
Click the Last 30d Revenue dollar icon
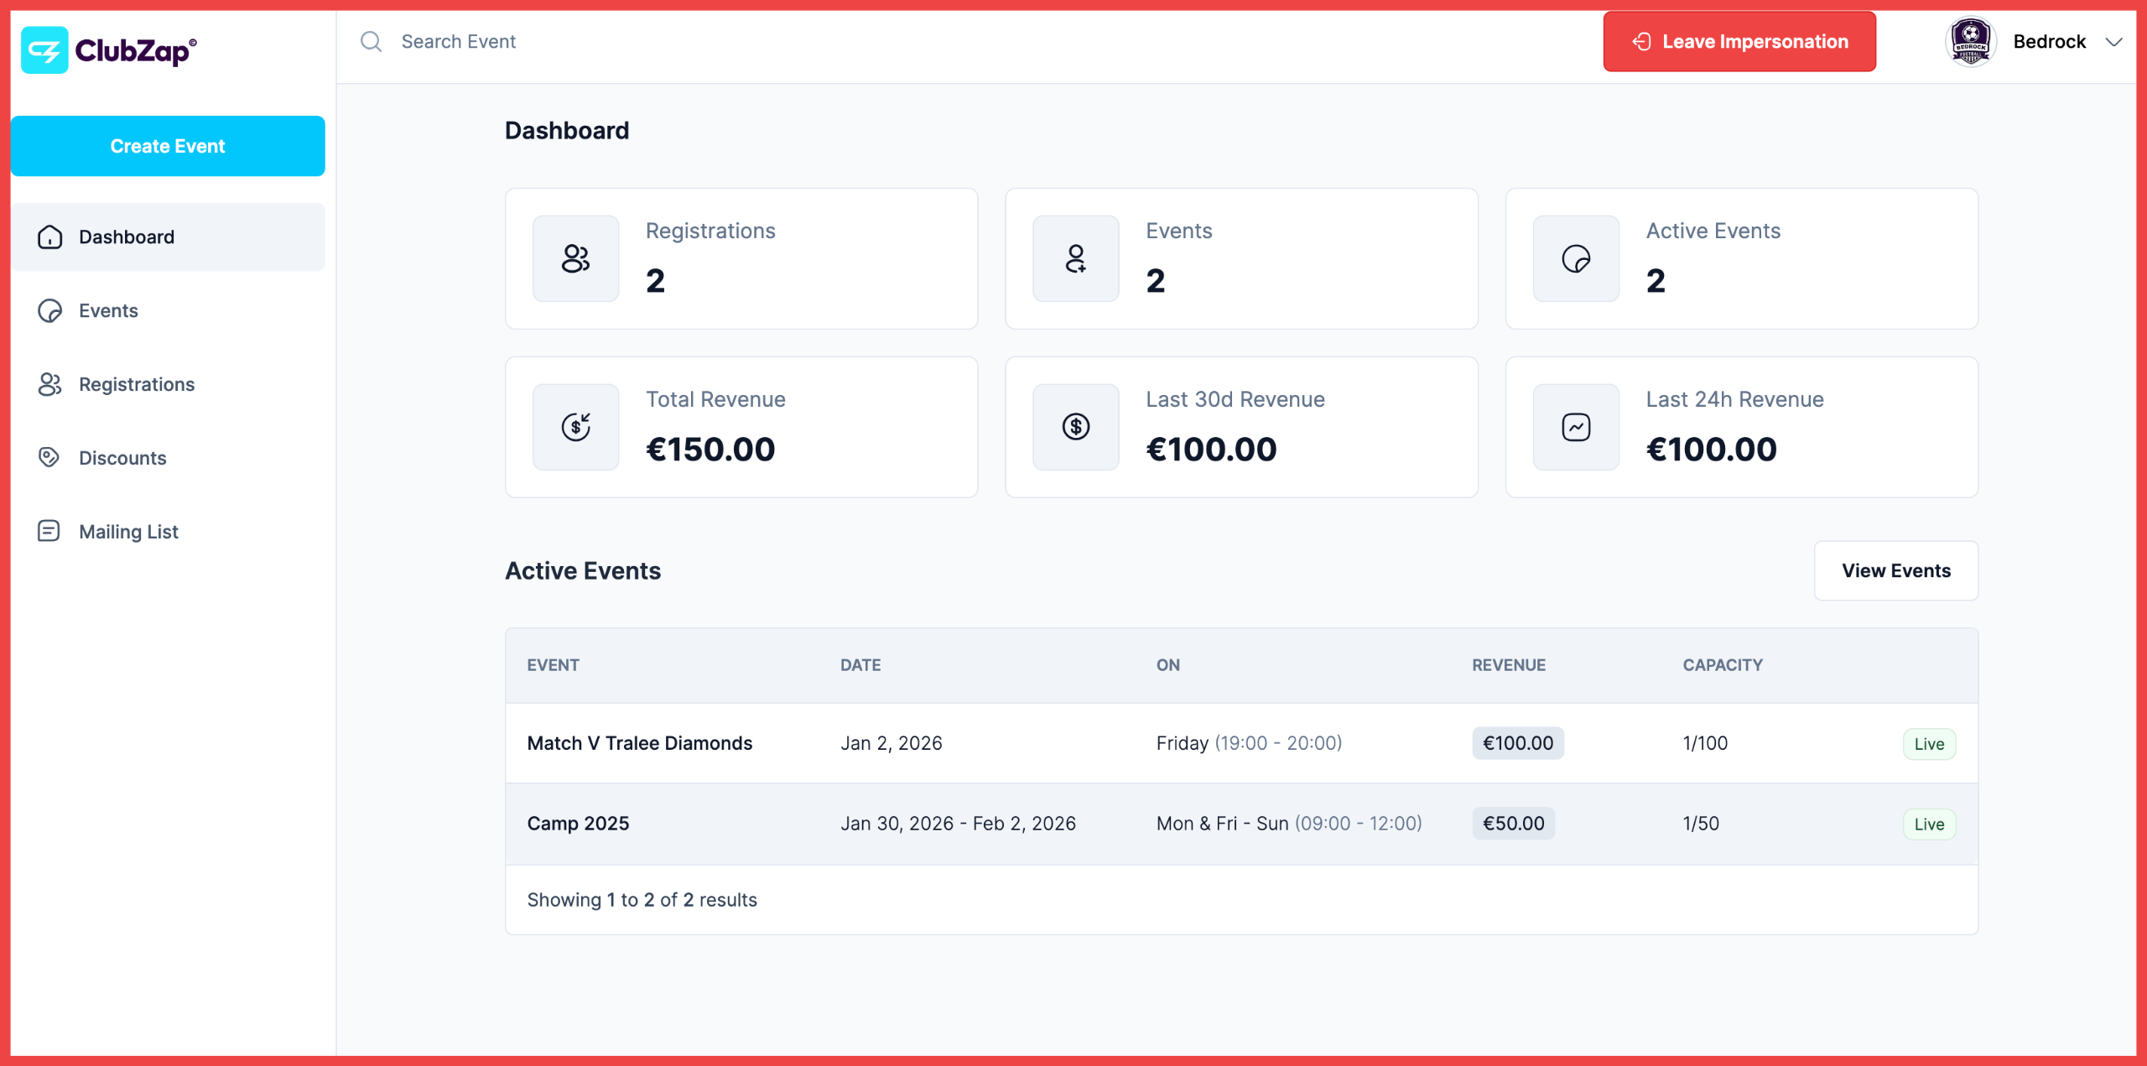pyautogui.click(x=1075, y=427)
